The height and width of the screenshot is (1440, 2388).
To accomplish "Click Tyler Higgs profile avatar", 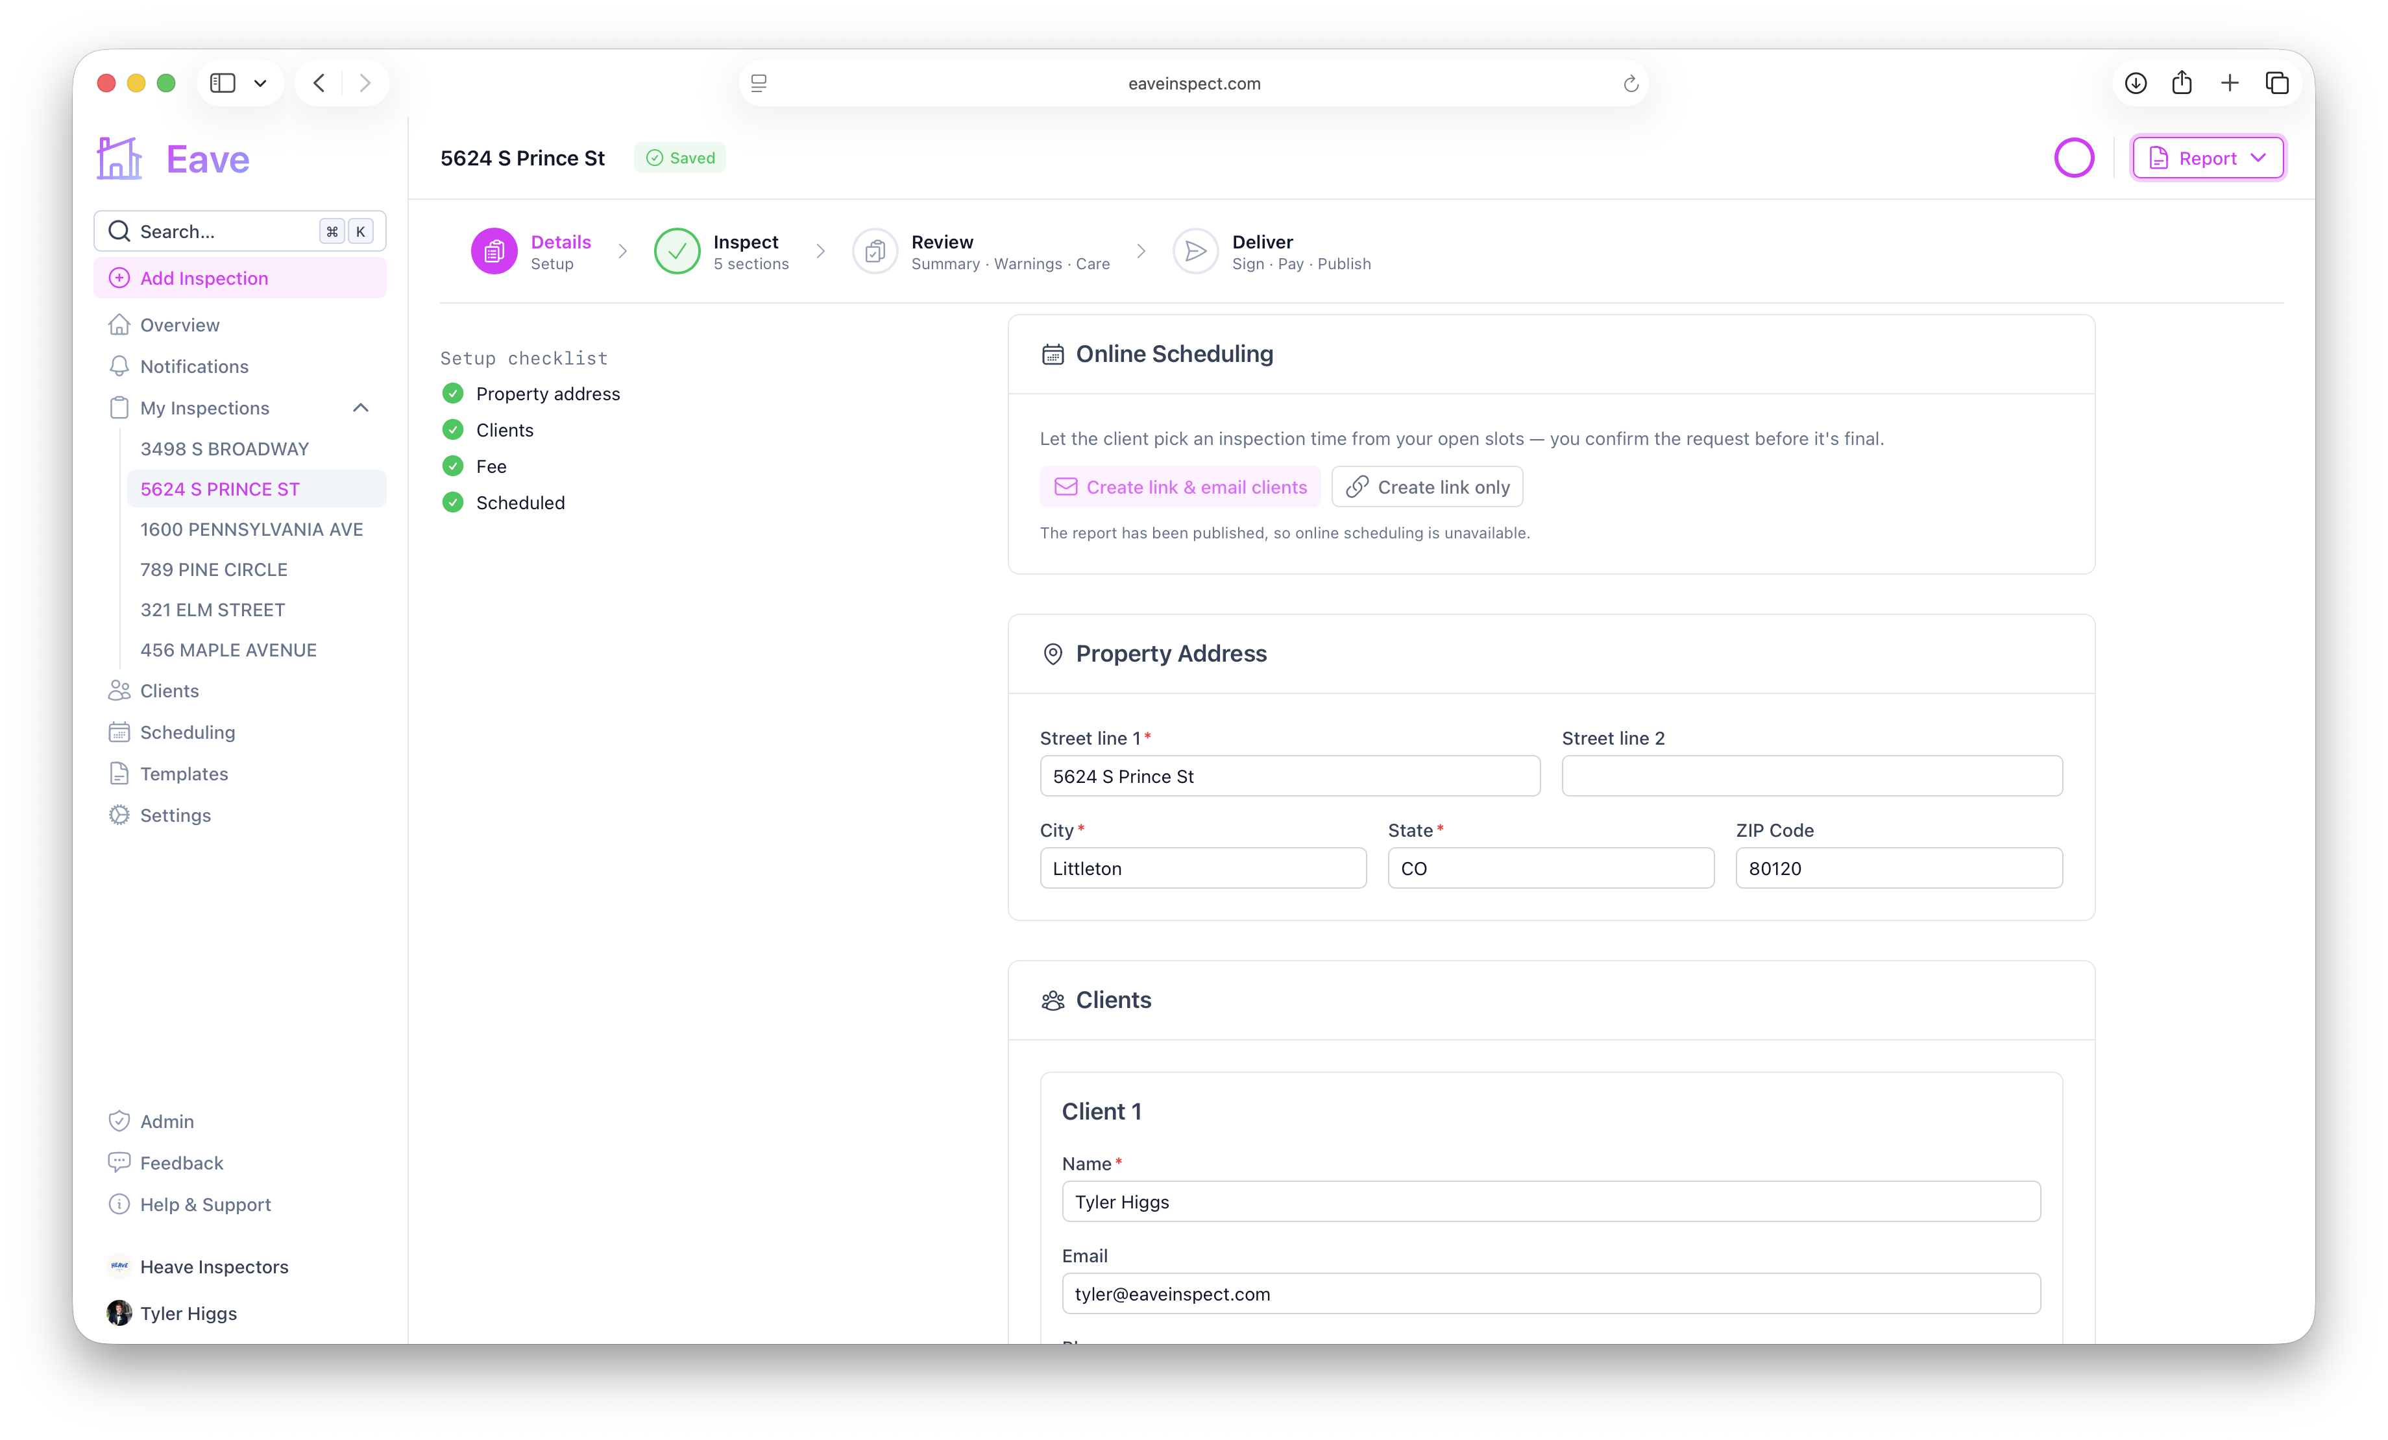I will click(x=119, y=1313).
